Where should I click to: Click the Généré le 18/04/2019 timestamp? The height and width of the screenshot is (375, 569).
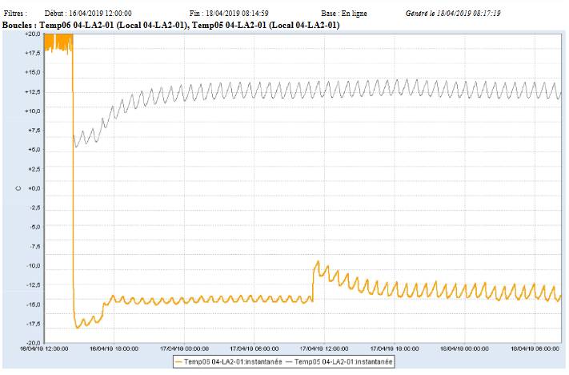pyautogui.click(x=453, y=14)
